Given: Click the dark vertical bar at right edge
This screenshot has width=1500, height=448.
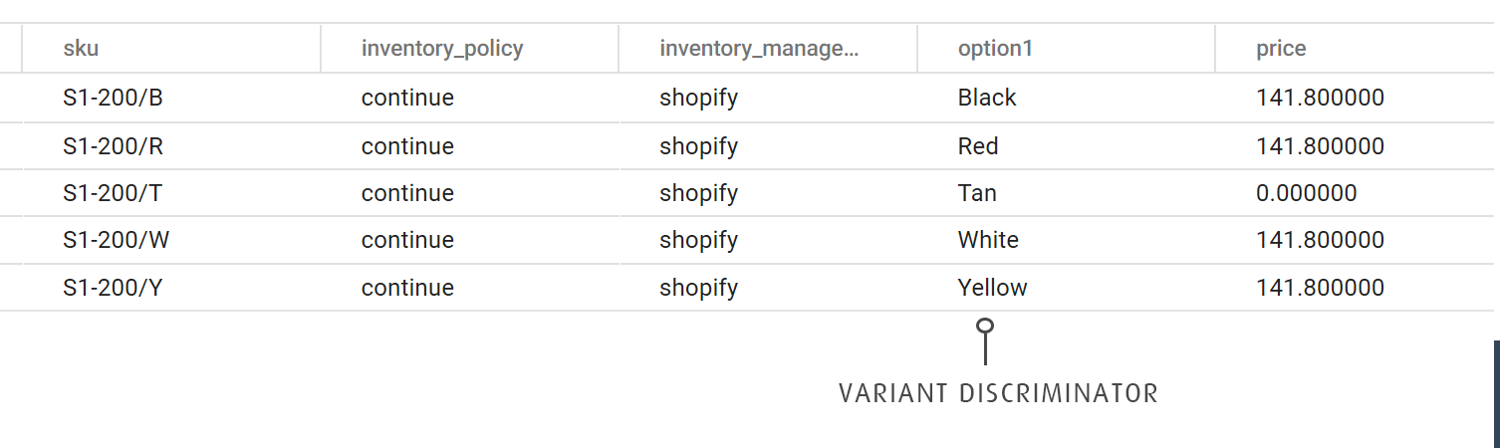Looking at the screenshot, I should pos(1496,393).
